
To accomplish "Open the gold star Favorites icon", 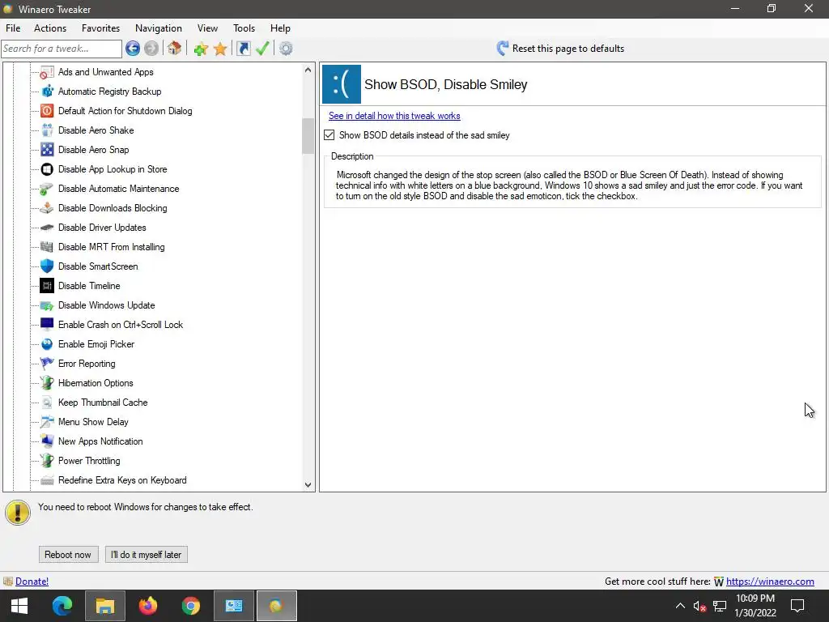I will tap(220, 49).
